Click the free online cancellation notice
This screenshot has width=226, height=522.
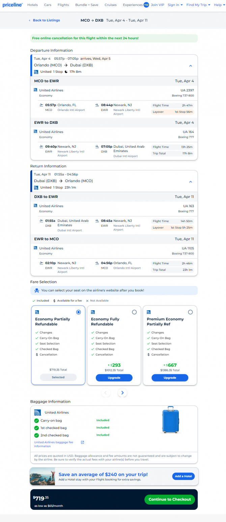pos(114,38)
